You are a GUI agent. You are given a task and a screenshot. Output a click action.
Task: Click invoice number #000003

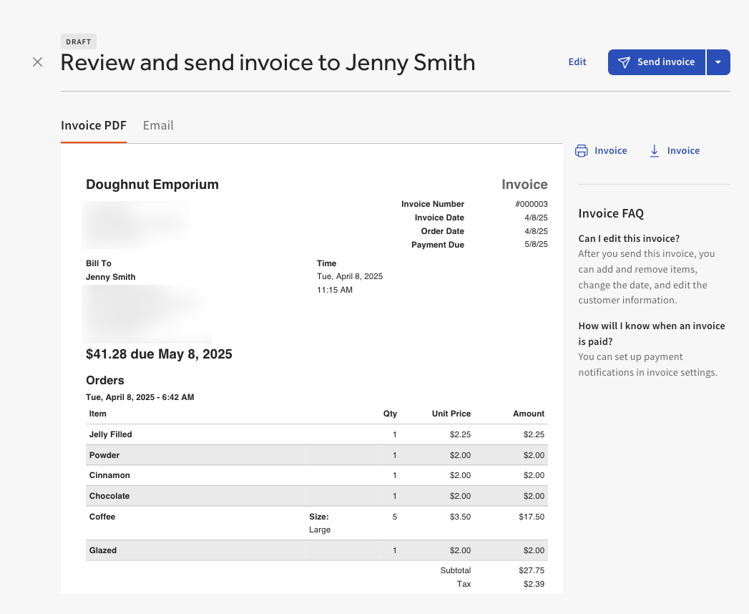point(532,204)
